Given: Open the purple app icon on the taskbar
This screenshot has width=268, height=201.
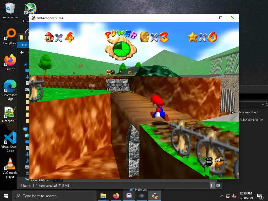Looking at the screenshot, I should (x=129, y=196).
